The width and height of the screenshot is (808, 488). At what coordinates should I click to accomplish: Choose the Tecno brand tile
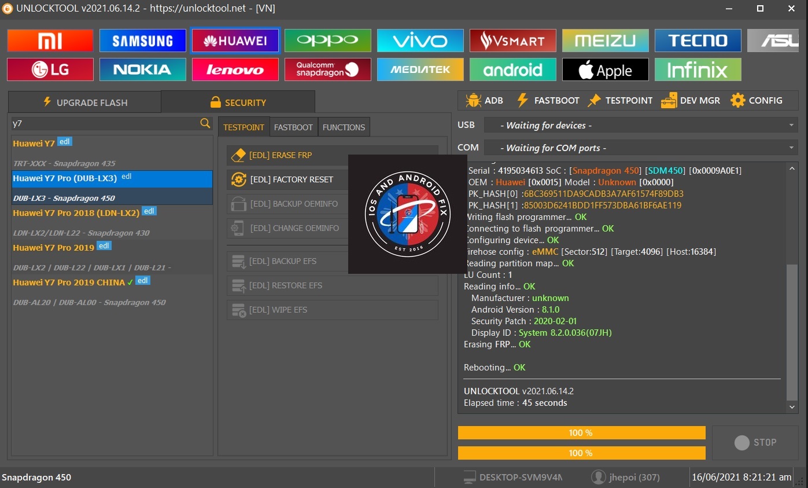[698, 41]
